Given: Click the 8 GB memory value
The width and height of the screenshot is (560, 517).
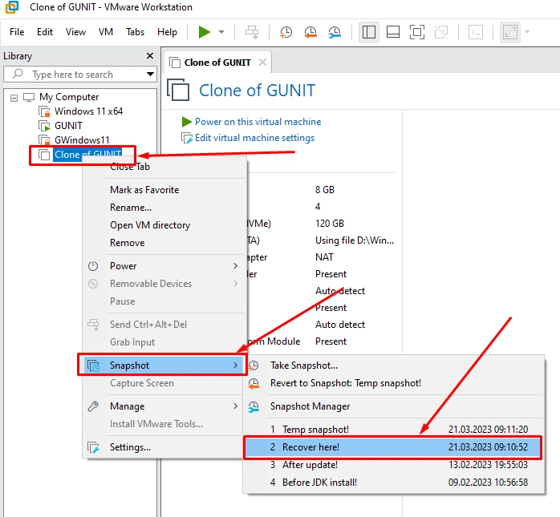Looking at the screenshot, I should (325, 190).
